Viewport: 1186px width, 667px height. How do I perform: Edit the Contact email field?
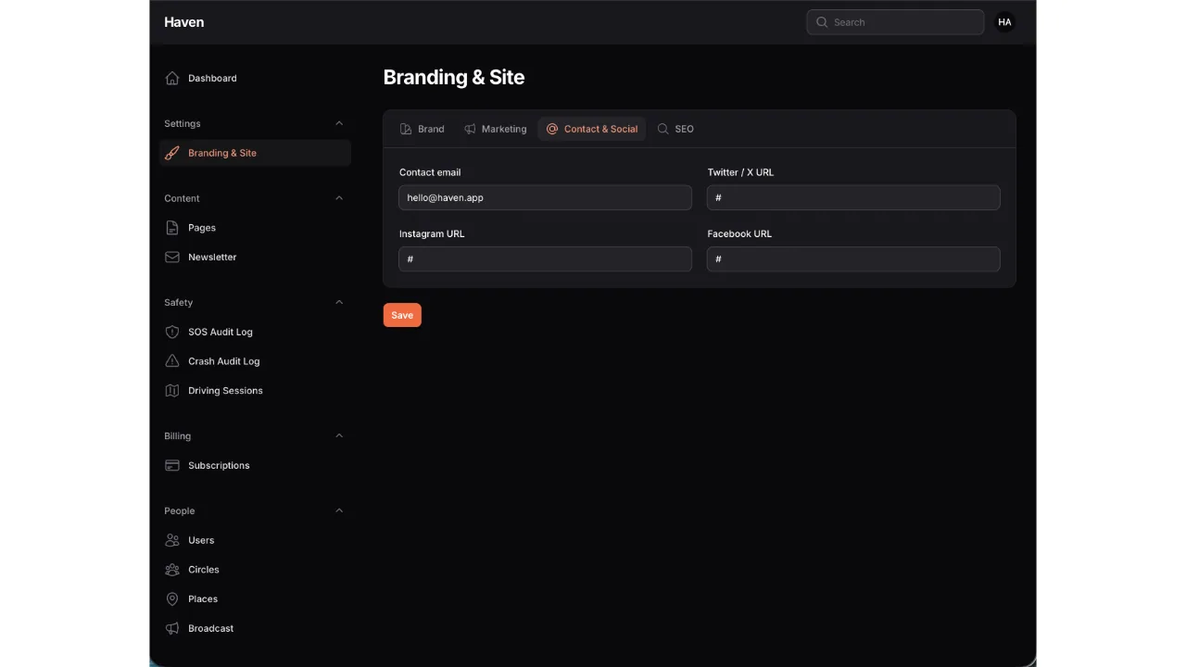click(x=546, y=197)
